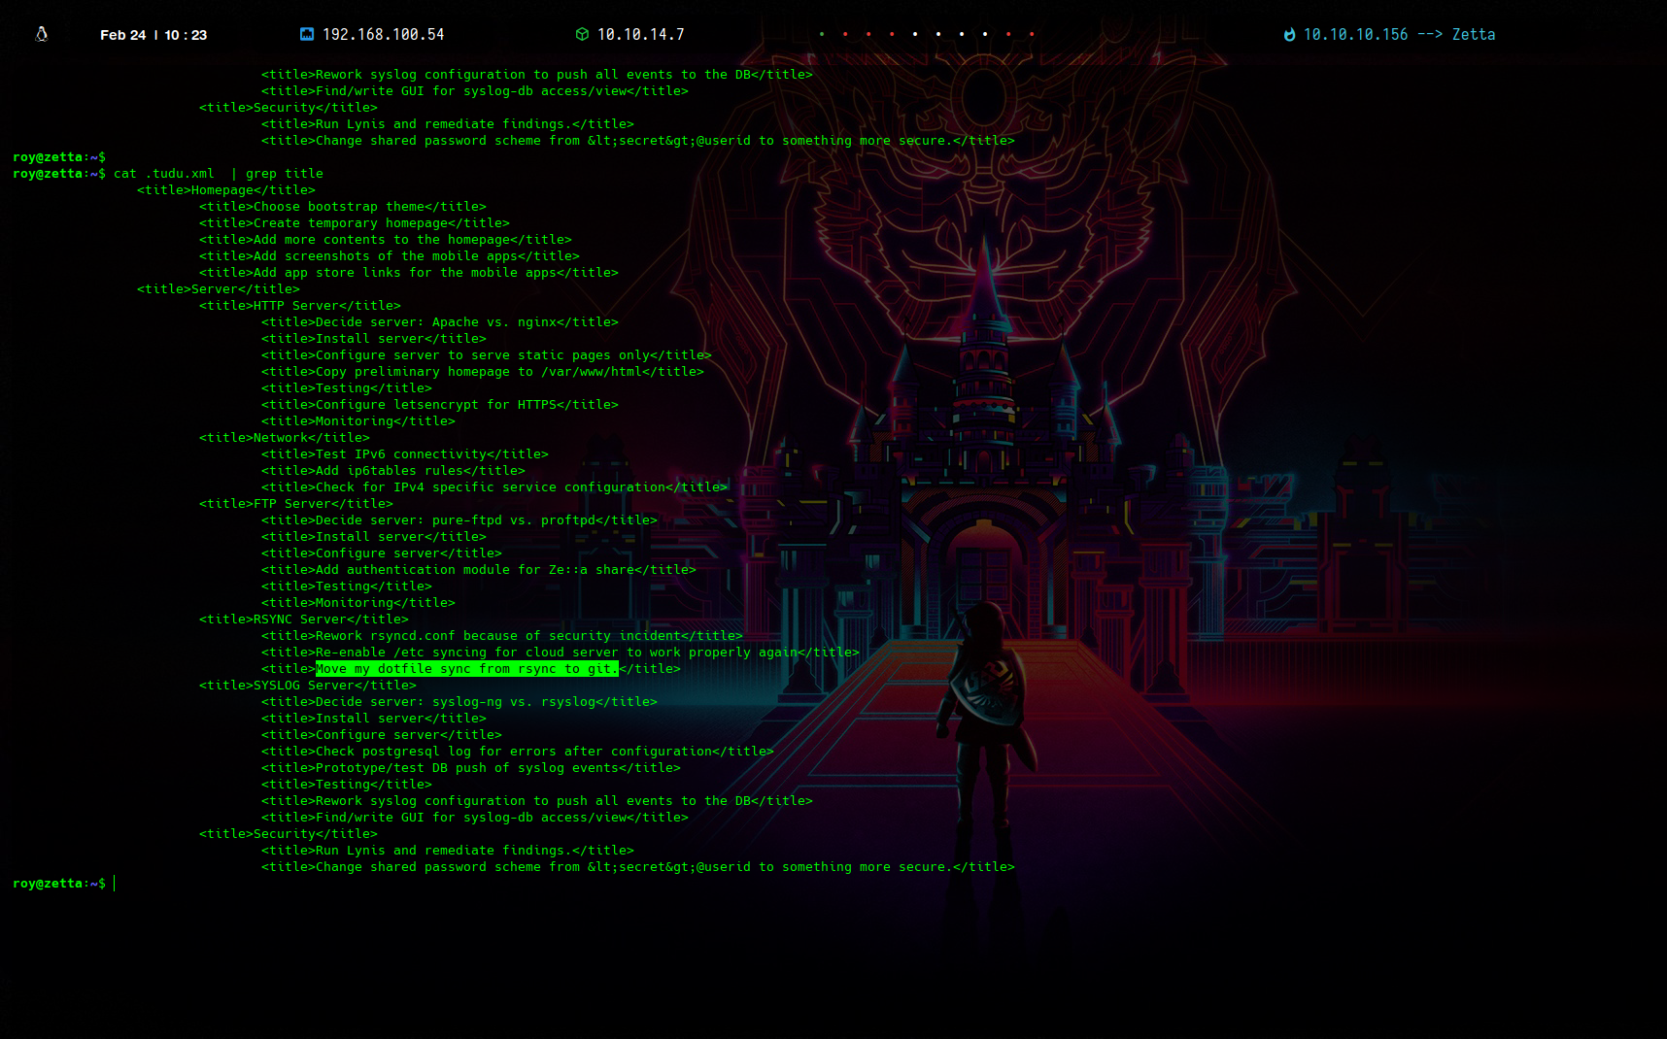The width and height of the screenshot is (1667, 1039).
Task: Click the green cube icon beside 10.10.14.7
Action: 582,34
